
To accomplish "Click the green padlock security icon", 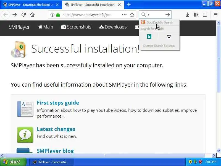I will (58, 15).
